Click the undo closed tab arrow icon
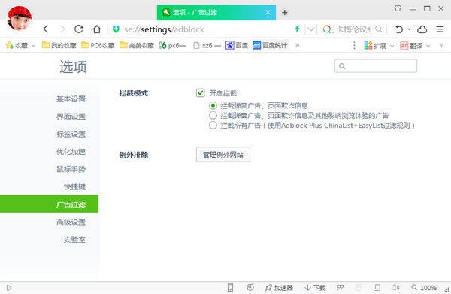Screen dimensions: 451x294 click(398, 29)
